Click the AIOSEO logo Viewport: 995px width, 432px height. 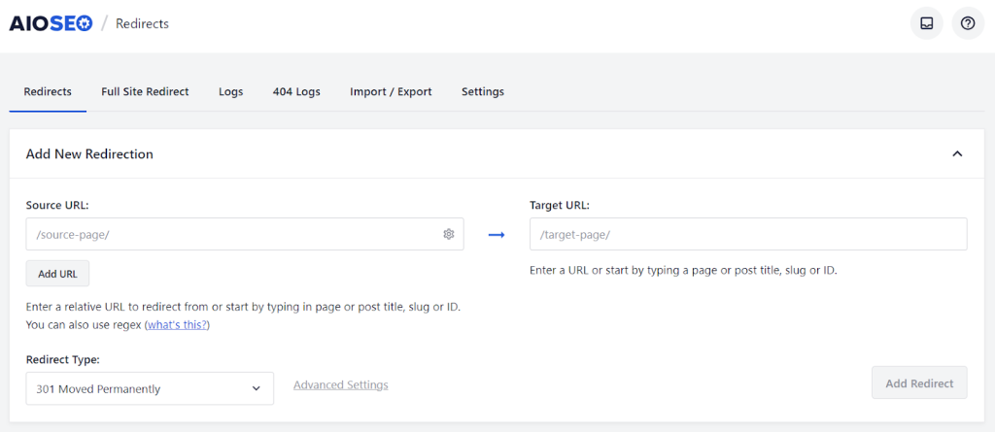coord(51,23)
